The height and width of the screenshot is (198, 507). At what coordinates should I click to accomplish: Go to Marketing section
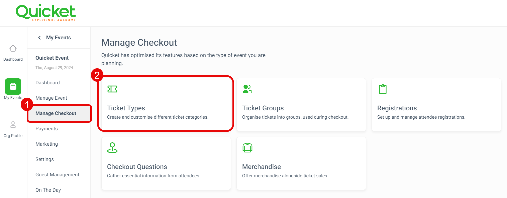(46, 144)
